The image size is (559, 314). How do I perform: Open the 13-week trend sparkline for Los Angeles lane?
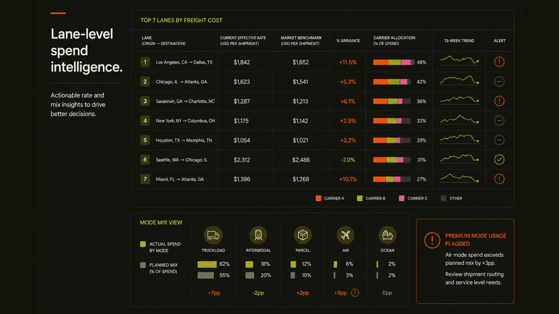(459, 60)
